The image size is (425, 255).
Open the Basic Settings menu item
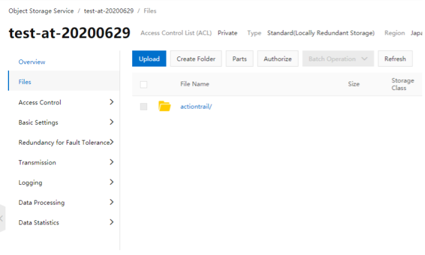click(x=38, y=122)
